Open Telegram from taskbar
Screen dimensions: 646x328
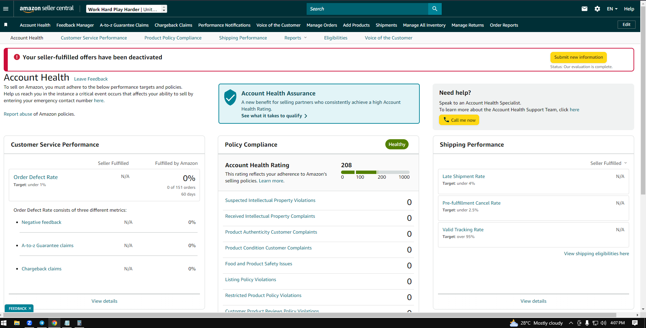coord(42,323)
